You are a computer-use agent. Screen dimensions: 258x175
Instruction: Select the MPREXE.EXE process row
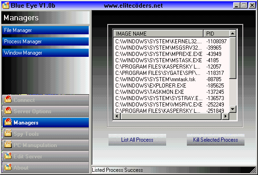(x=171, y=54)
